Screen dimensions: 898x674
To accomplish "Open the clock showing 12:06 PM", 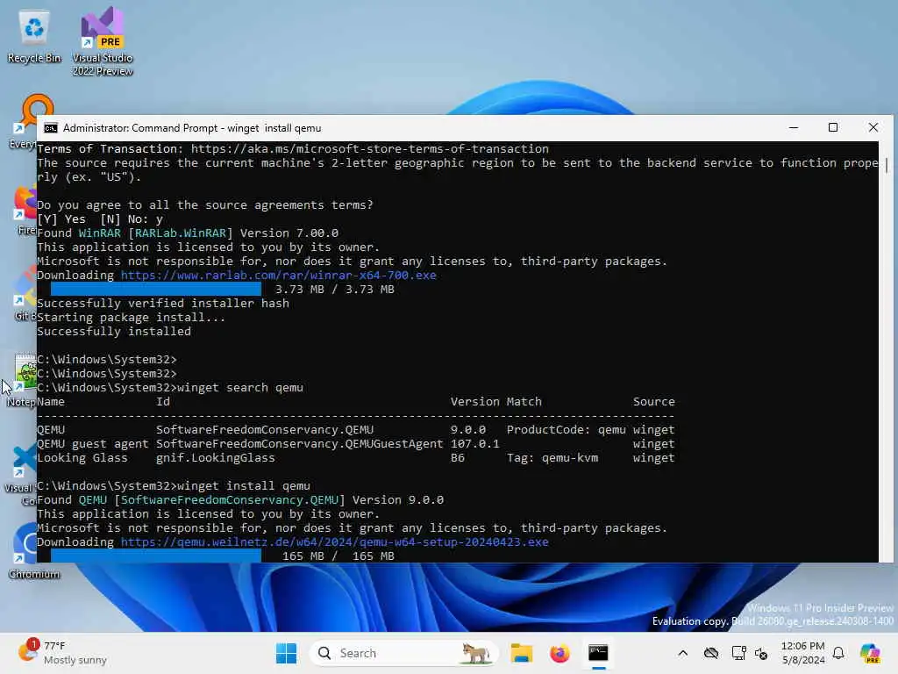I will (x=803, y=653).
